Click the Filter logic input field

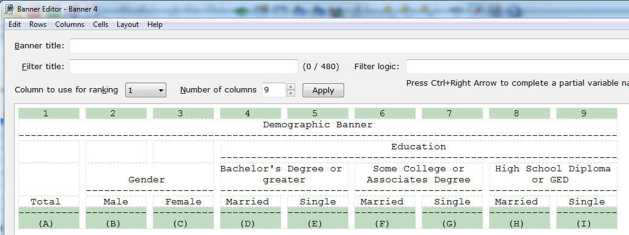(x=518, y=67)
